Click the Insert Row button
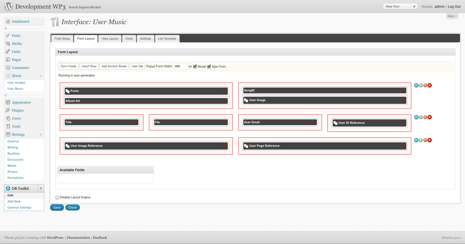This screenshot has width=465, height=244. pos(89,66)
